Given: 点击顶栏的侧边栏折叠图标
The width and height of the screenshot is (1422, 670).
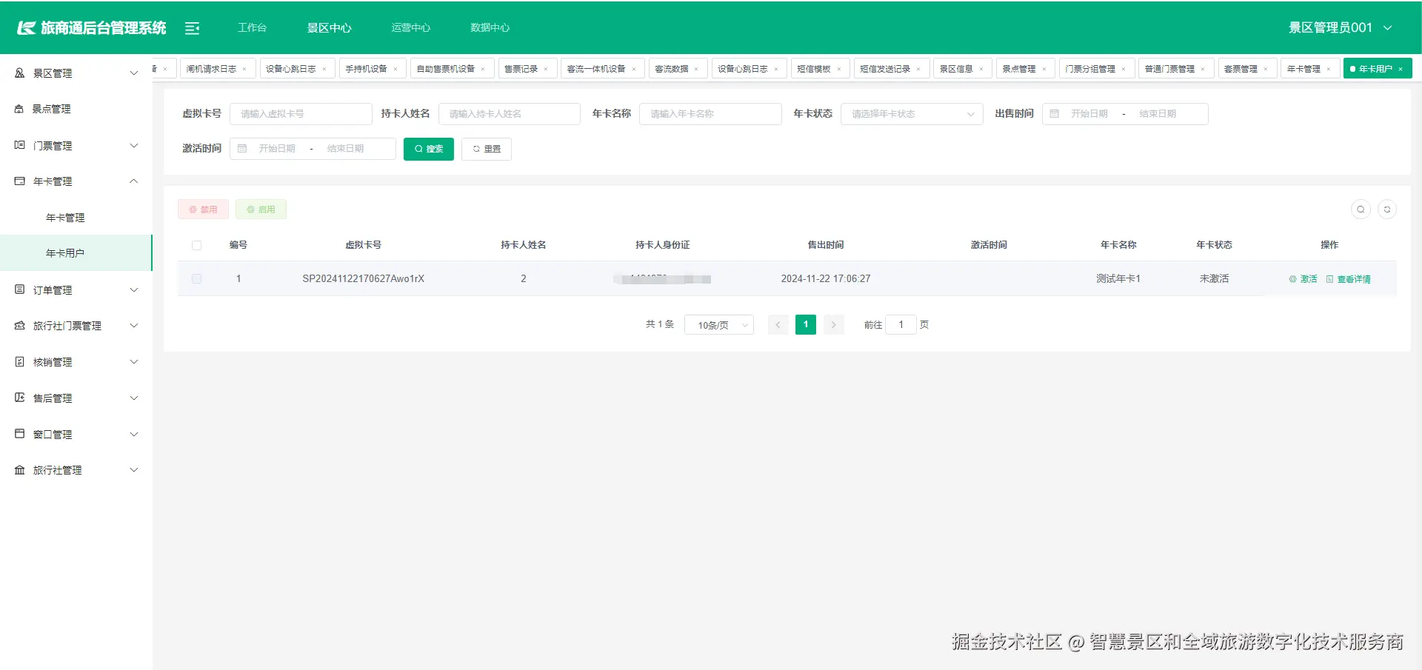Looking at the screenshot, I should coord(193,27).
